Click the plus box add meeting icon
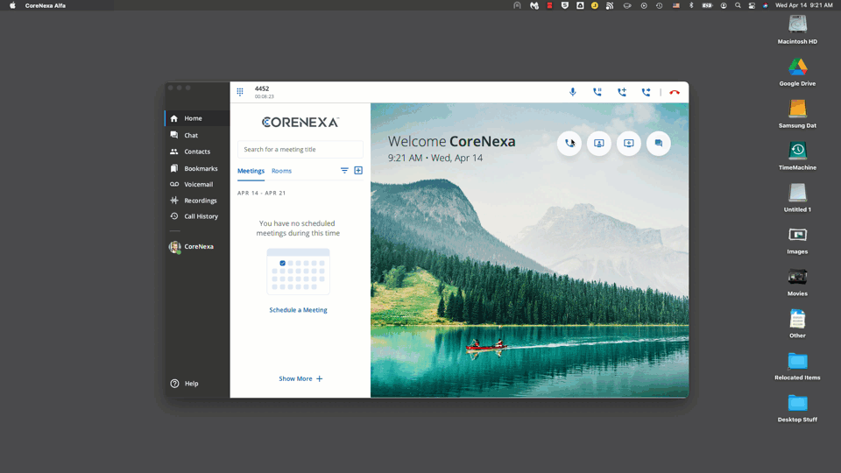 click(358, 171)
